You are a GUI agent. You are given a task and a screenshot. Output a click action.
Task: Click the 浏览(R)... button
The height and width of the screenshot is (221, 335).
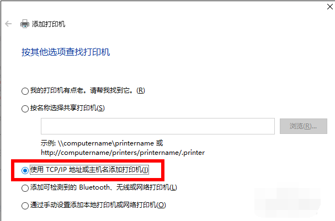[304, 126]
